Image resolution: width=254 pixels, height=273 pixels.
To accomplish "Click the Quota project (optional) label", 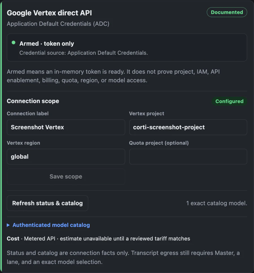I will point(159,143).
